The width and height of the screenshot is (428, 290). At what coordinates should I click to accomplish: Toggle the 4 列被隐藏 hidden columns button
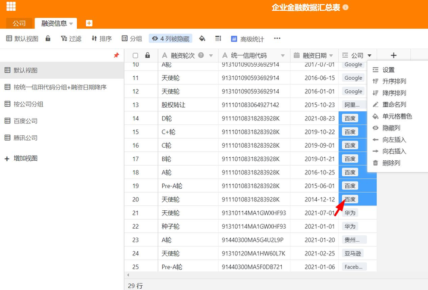(x=171, y=39)
